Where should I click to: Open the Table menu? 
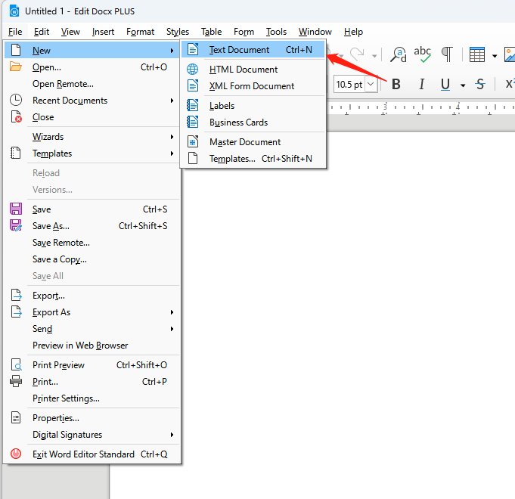click(x=211, y=32)
